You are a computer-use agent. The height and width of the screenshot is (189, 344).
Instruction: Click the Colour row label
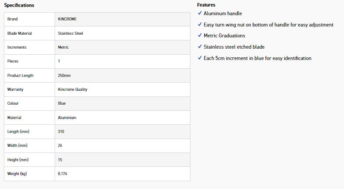point(13,103)
